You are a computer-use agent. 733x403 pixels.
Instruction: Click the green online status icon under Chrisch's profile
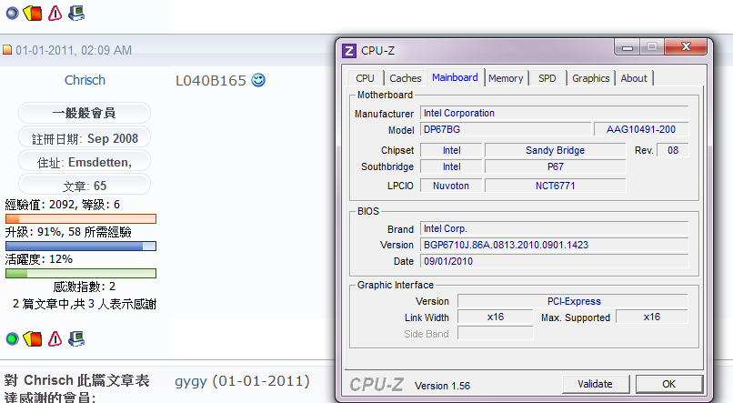12,338
